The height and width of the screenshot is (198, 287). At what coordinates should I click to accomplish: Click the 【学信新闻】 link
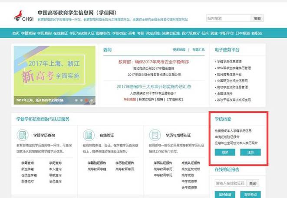(175, 99)
